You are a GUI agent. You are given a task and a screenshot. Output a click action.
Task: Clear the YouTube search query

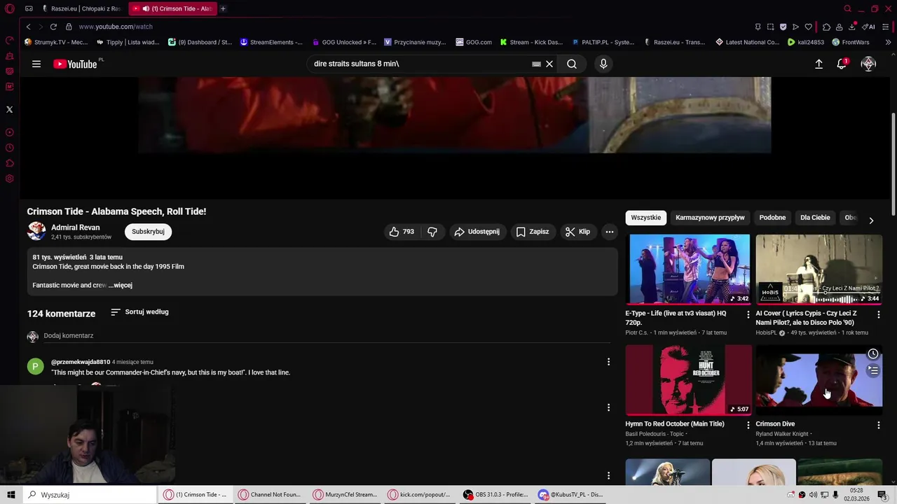549,64
